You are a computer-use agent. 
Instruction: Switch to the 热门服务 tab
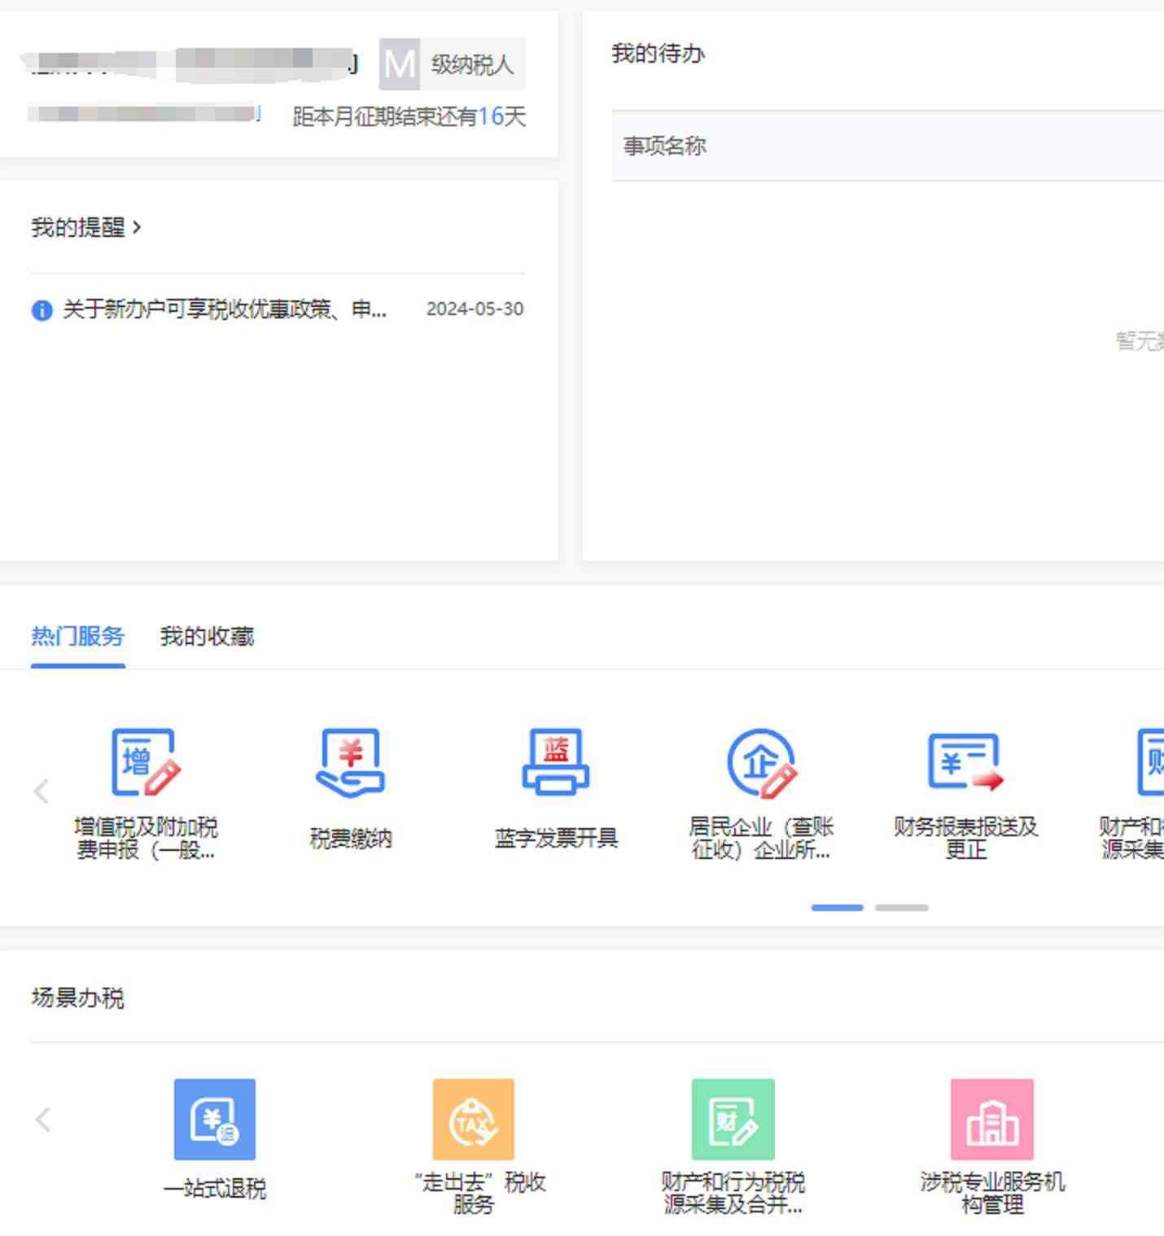pyautogui.click(x=77, y=636)
